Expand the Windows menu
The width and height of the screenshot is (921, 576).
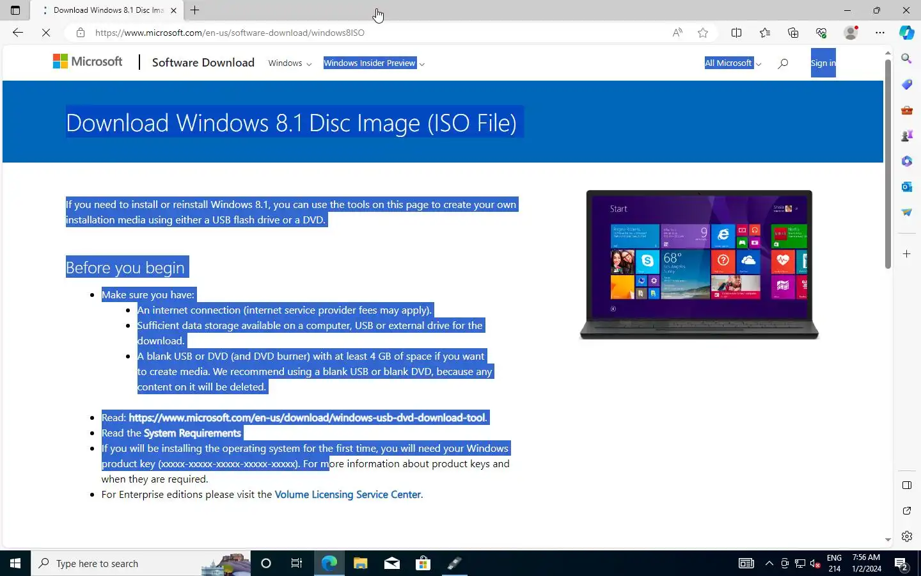(x=290, y=63)
